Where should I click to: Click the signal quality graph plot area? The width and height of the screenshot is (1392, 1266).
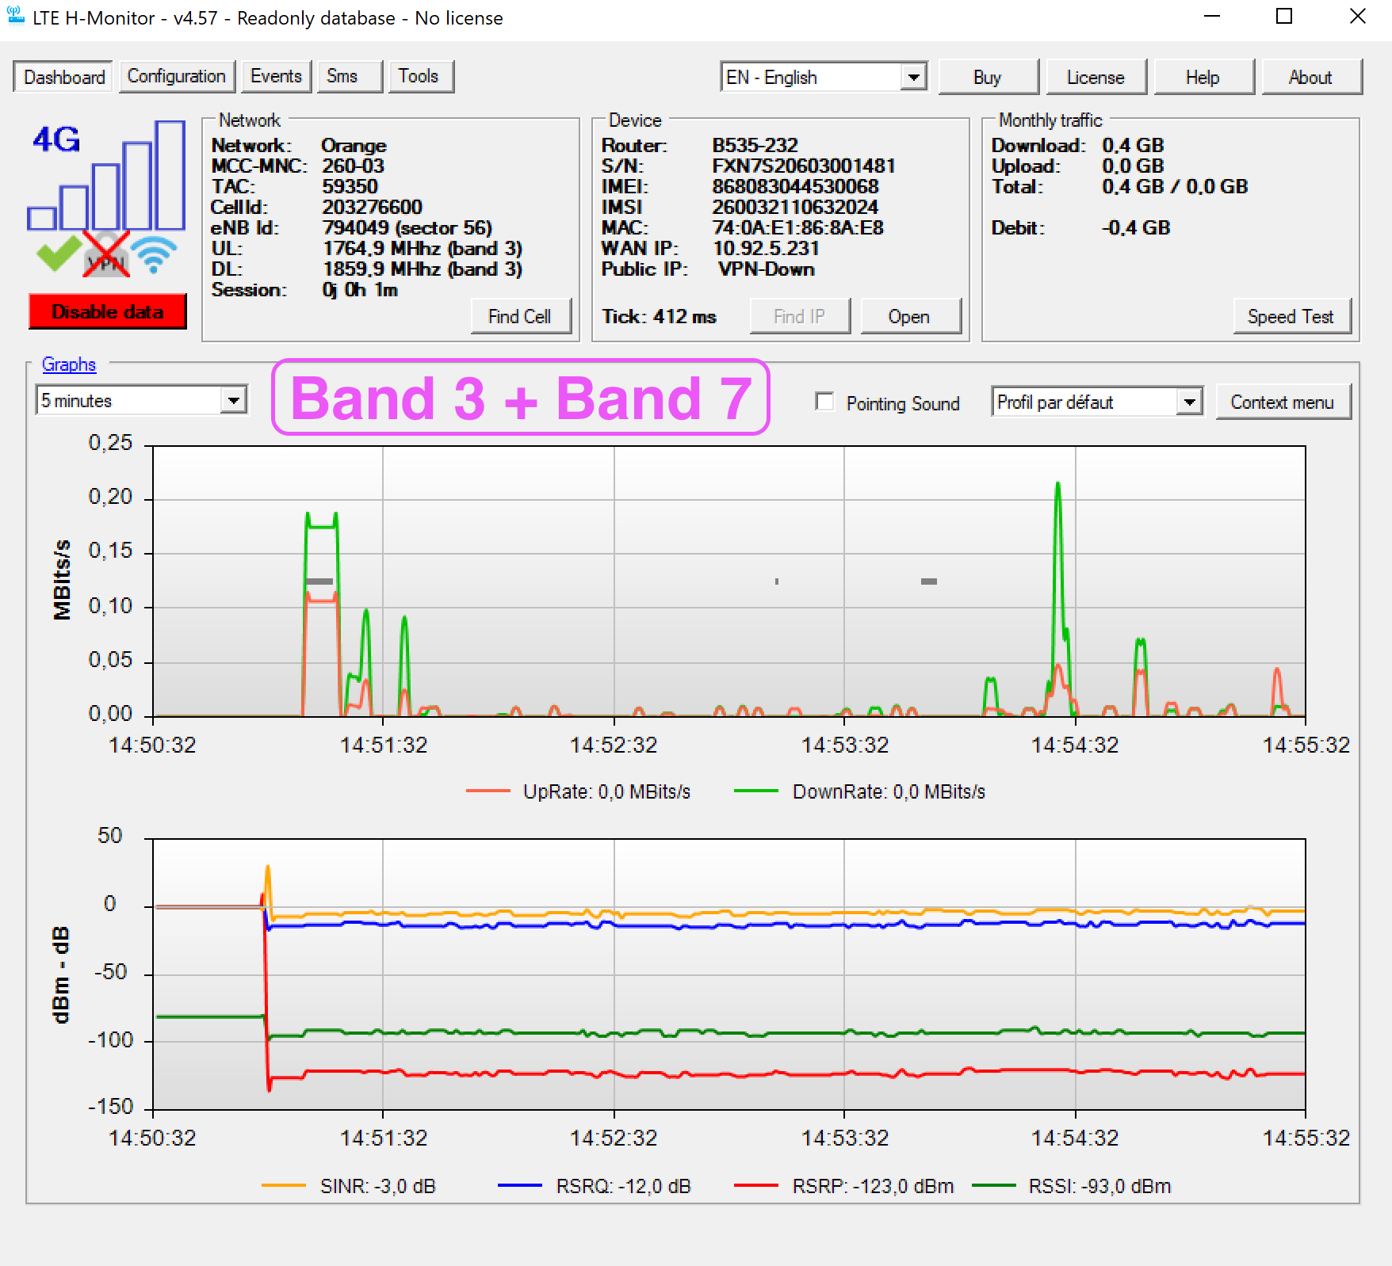pos(729,974)
